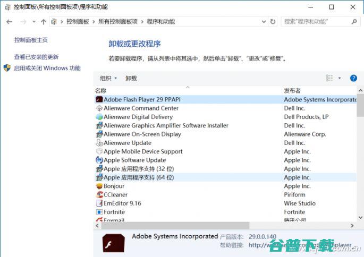Click the Alienware Corp. publisher cell
Screen dimensions: 364x257
coord(305,134)
